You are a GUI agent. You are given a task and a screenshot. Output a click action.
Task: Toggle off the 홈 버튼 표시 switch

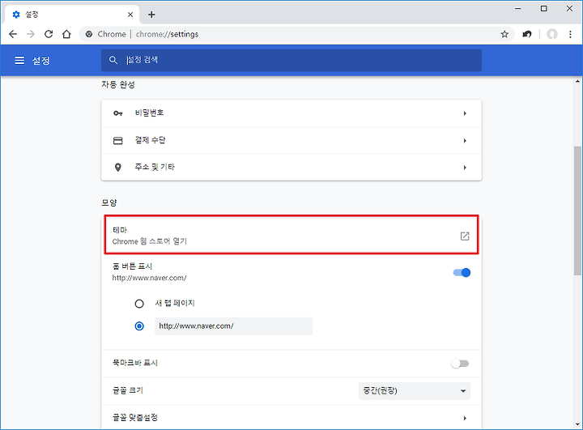click(462, 273)
